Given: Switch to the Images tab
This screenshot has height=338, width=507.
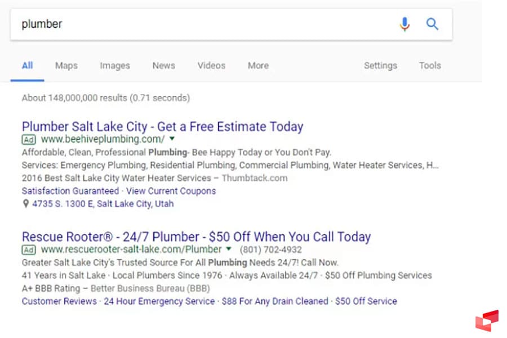Looking at the screenshot, I should 115,65.
